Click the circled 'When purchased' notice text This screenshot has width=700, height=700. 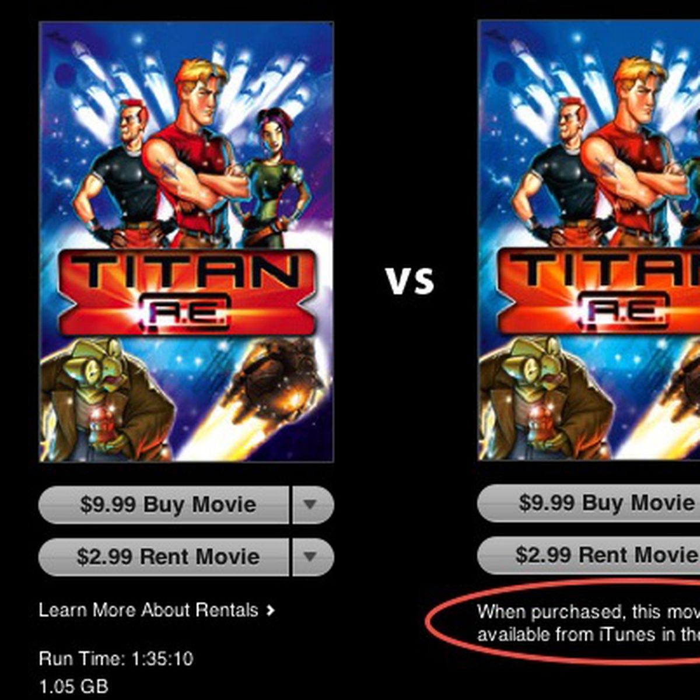coord(589,622)
